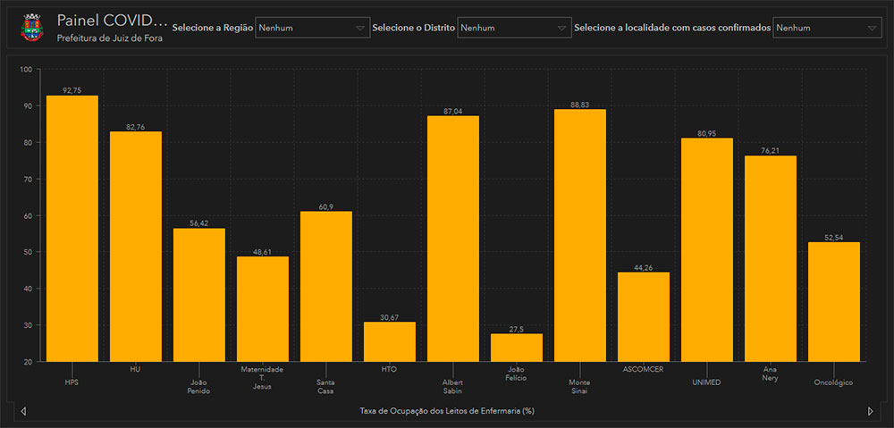
Task: Click the left arrow to show previous chart
Action: [x=23, y=411]
